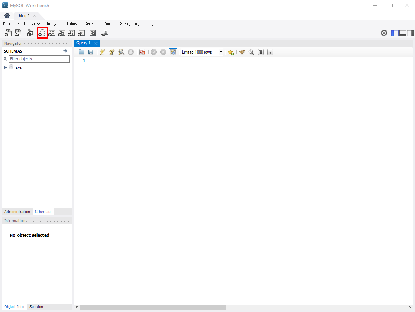Screen dimensions: 415x312
Task: Save script floppy disk icon
Action: pyautogui.click(x=91, y=52)
